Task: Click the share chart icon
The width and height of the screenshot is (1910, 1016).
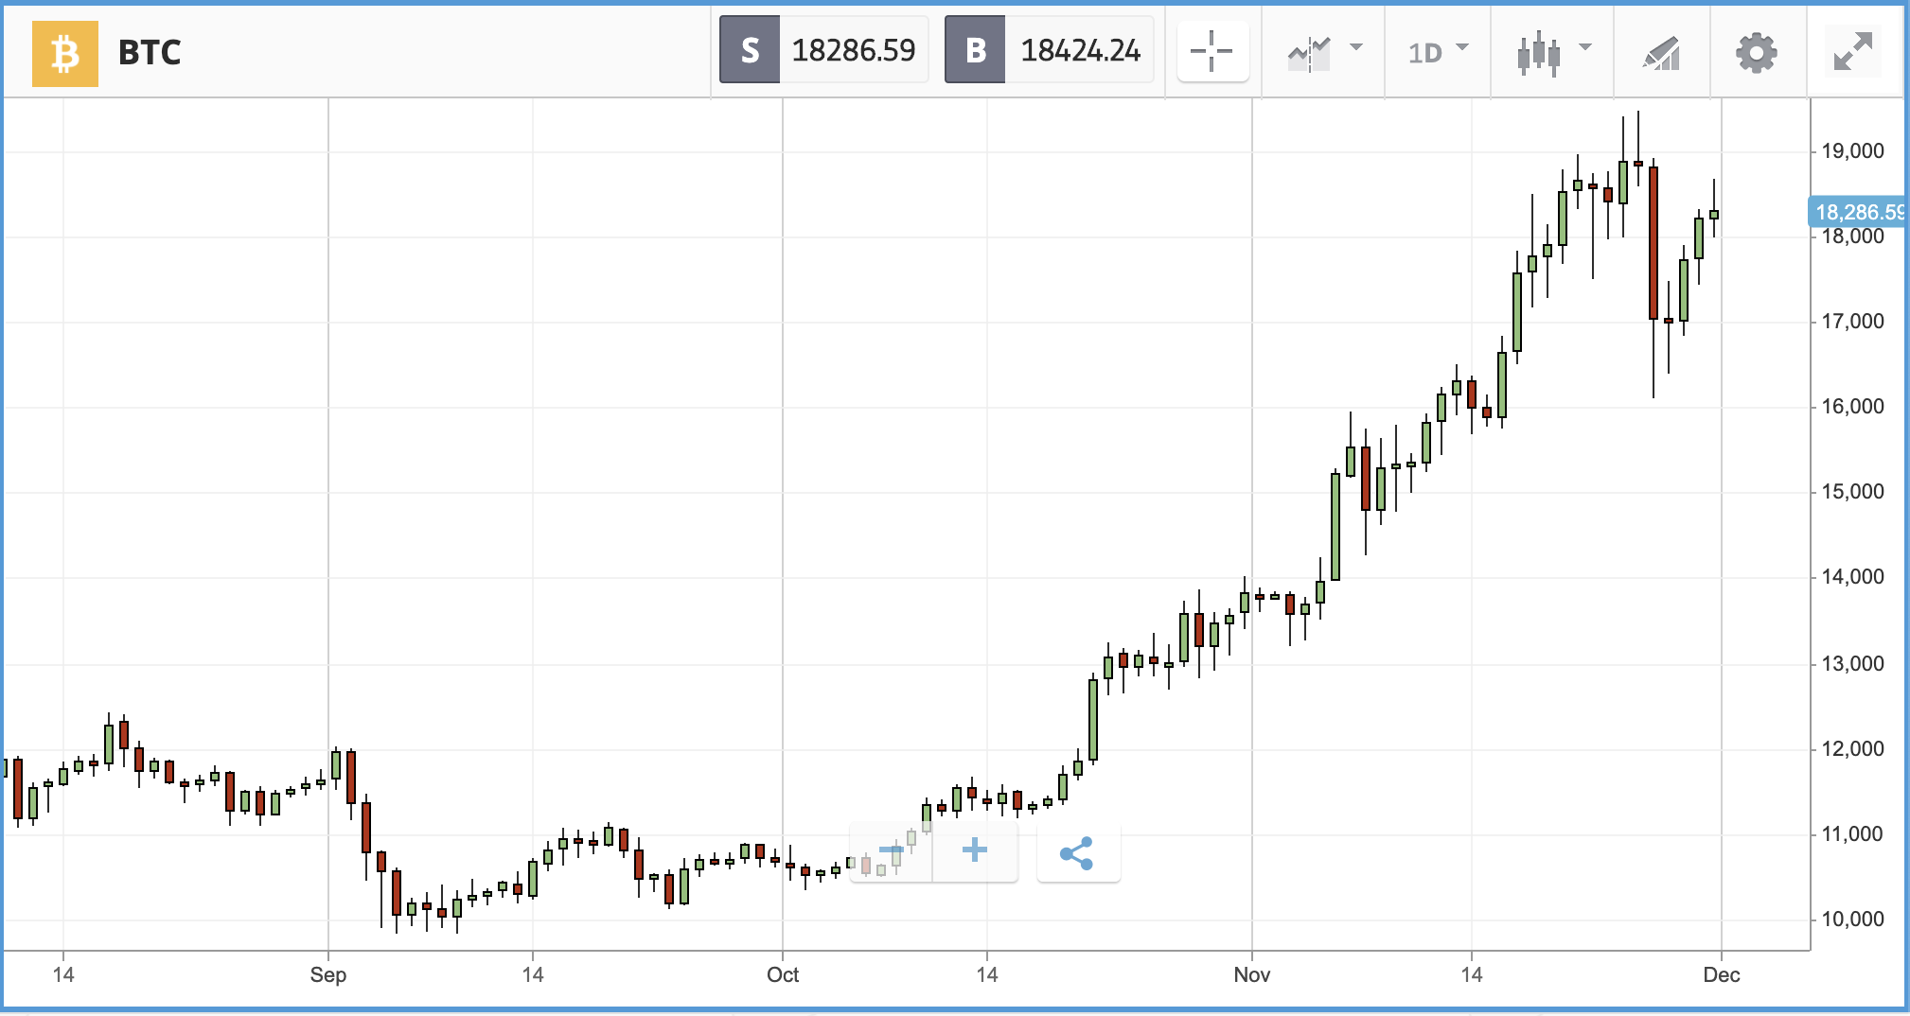Action: [1078, 852]
